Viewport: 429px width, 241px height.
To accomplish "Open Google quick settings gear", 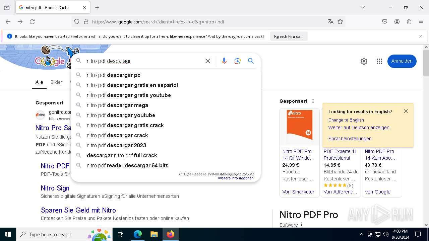I will tap(364, 61).
